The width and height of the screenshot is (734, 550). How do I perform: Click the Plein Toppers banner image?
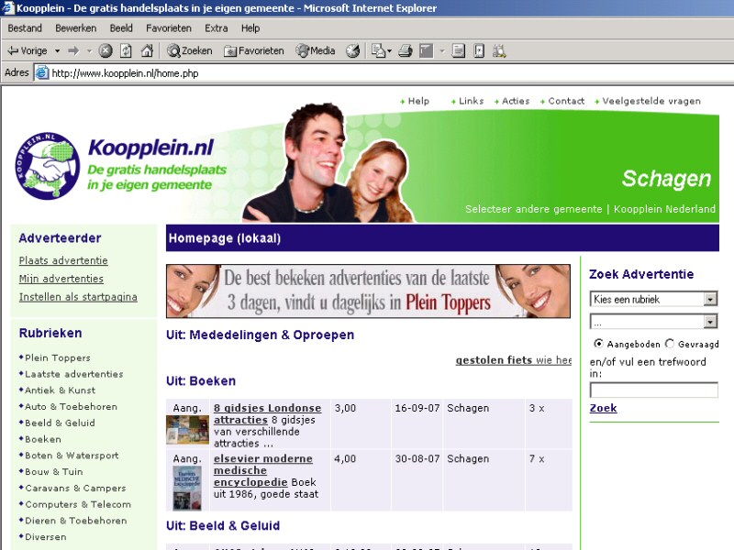coord(369,291)
